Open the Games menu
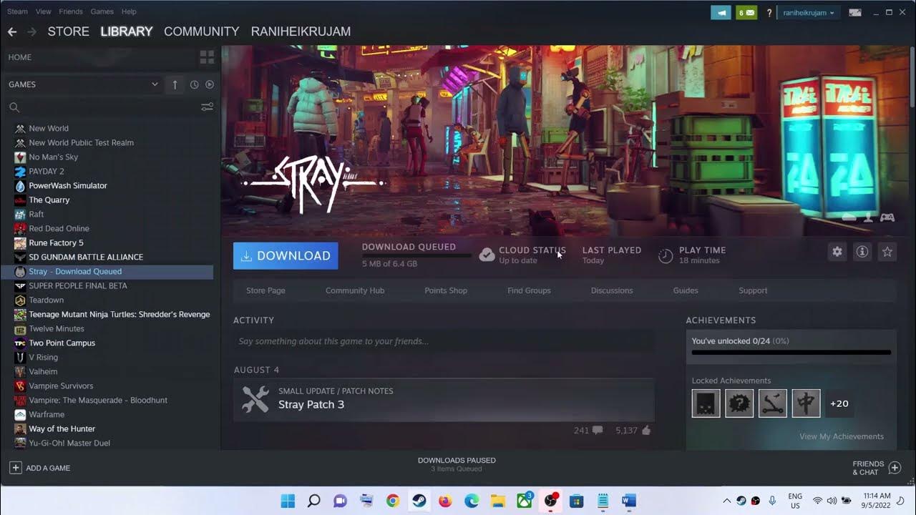 102,11
